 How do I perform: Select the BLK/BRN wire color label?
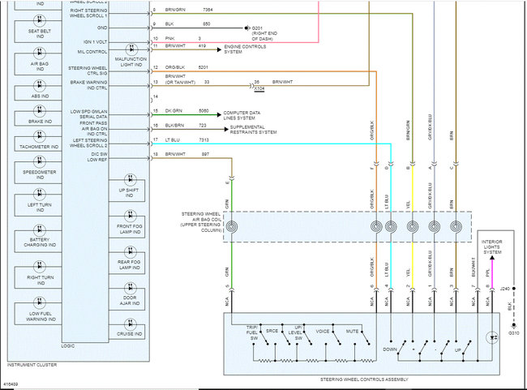(174, 125)
